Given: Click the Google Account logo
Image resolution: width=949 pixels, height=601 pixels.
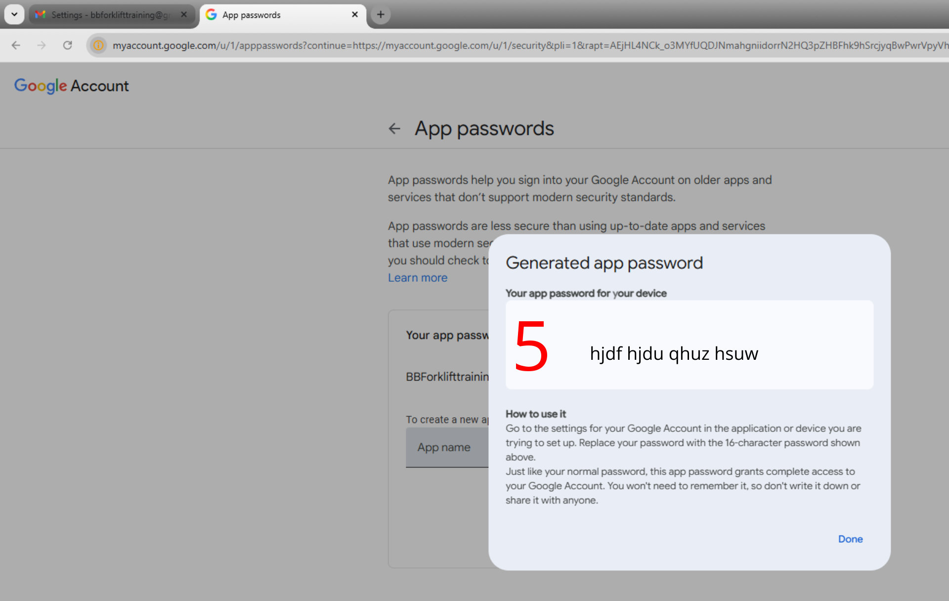Looking at the screenshot, I should coord(72,86).
